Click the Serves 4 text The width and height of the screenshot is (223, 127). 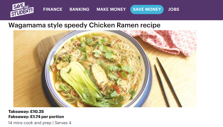[x=63, y=123]
